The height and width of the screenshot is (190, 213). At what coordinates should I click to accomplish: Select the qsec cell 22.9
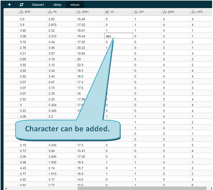pos(90,65)
